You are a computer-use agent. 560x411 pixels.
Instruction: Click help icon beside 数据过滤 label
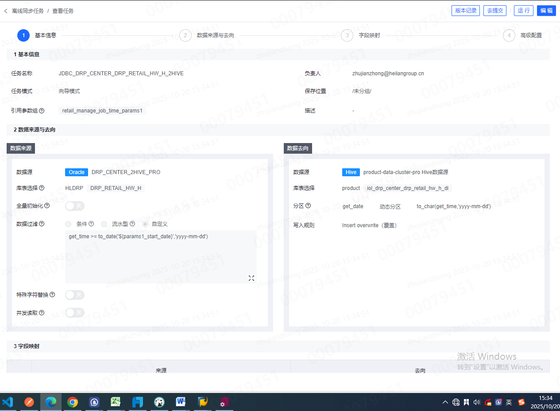pos(42,224)
